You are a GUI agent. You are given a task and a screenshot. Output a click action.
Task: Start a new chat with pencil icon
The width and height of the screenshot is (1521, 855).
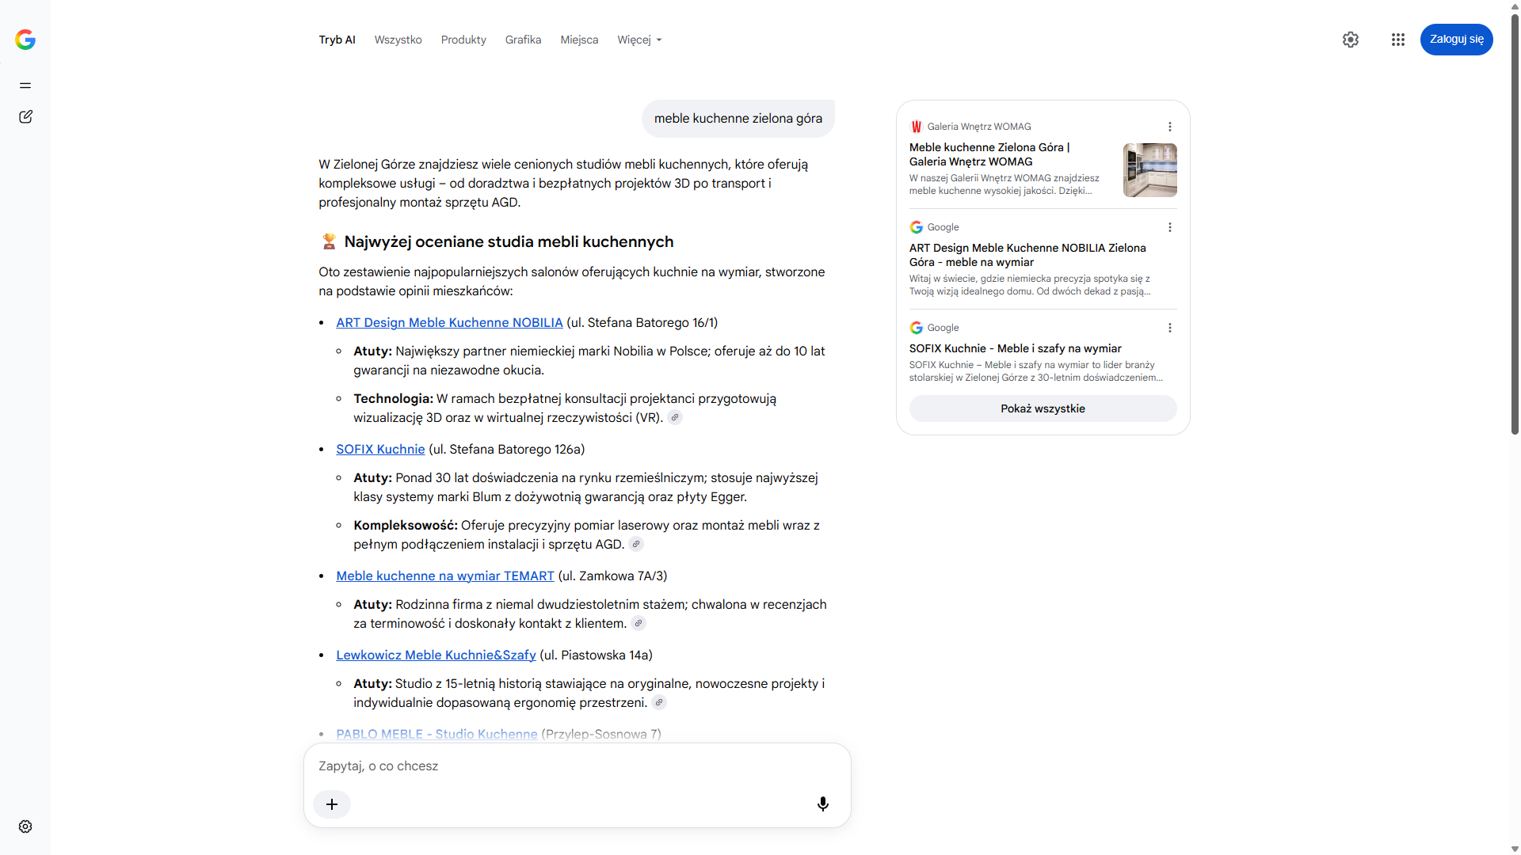[25, 117]
